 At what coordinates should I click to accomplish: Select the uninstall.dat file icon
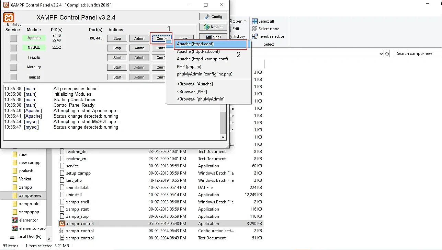tap(62, 188)
